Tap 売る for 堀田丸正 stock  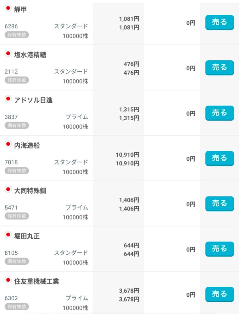pyautogui.click(x=220, y=249)
